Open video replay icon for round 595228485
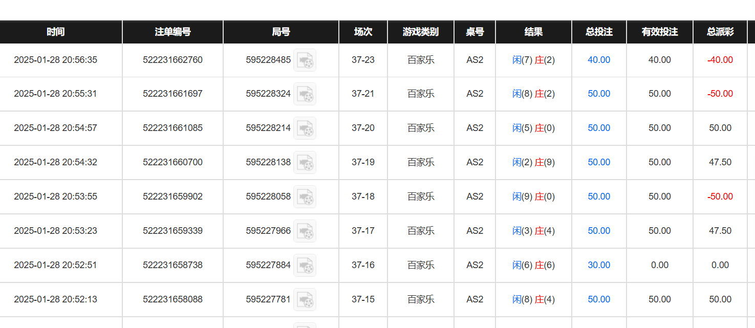The height and width of the screenshot is (328, 755). (x=305, y=60)
